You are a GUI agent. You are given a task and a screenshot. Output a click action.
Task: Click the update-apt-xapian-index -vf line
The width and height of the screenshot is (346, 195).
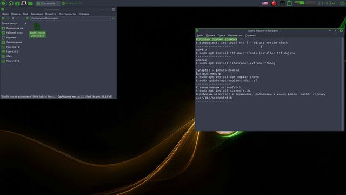[227, 81]
